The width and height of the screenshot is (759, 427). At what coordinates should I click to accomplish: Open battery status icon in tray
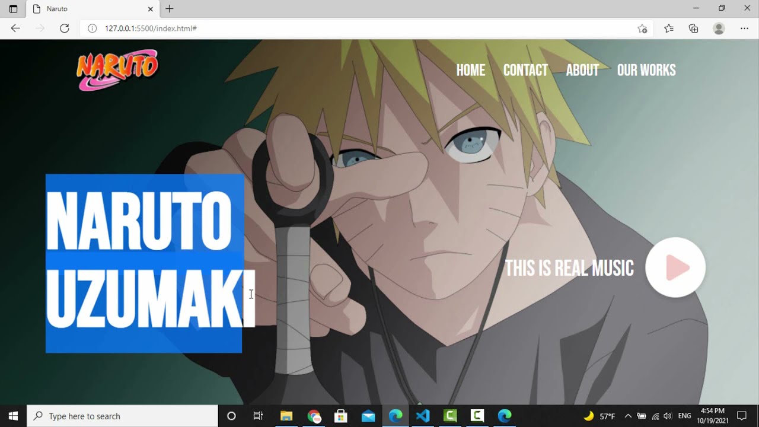click(x=642, y=416)
